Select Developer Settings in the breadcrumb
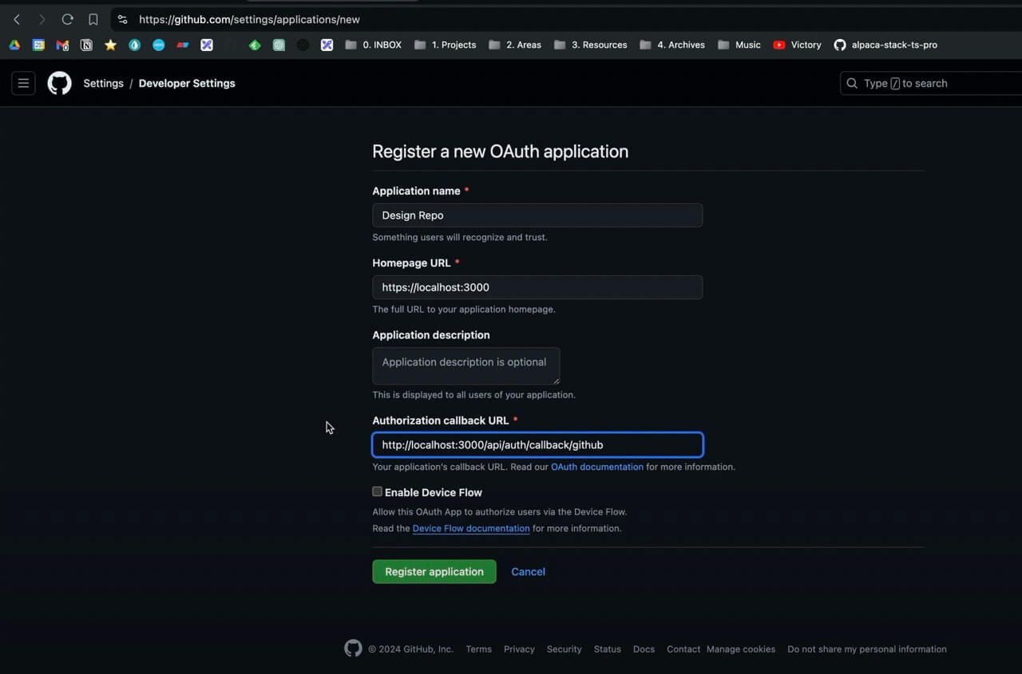Image resolution: width=1022 pixels, height=674 pixels. 186,83
